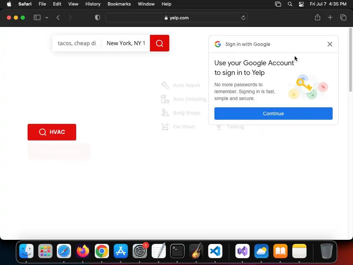The width and height of the screenshot is (353, 265).
Task: Launch Firefox from the Dock
Action: click(83, 251)
